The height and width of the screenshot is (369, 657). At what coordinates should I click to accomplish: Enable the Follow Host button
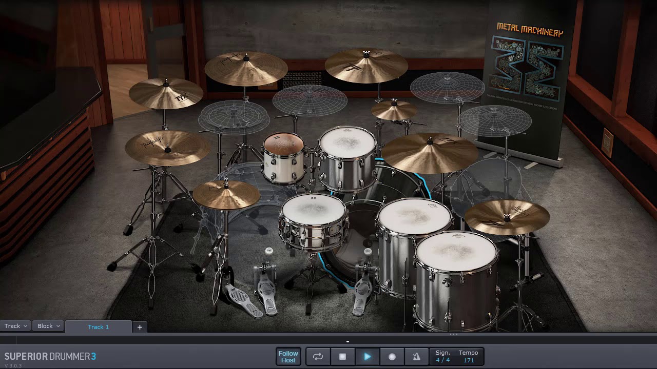[288, 357]
